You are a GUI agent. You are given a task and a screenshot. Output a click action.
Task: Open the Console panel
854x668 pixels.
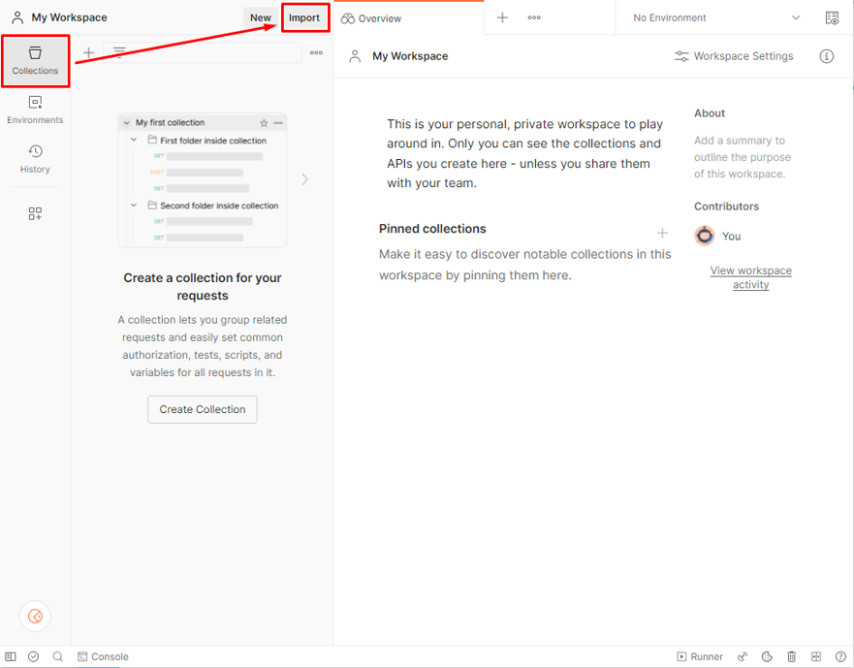pyautogui.click(x=103, y=656)
